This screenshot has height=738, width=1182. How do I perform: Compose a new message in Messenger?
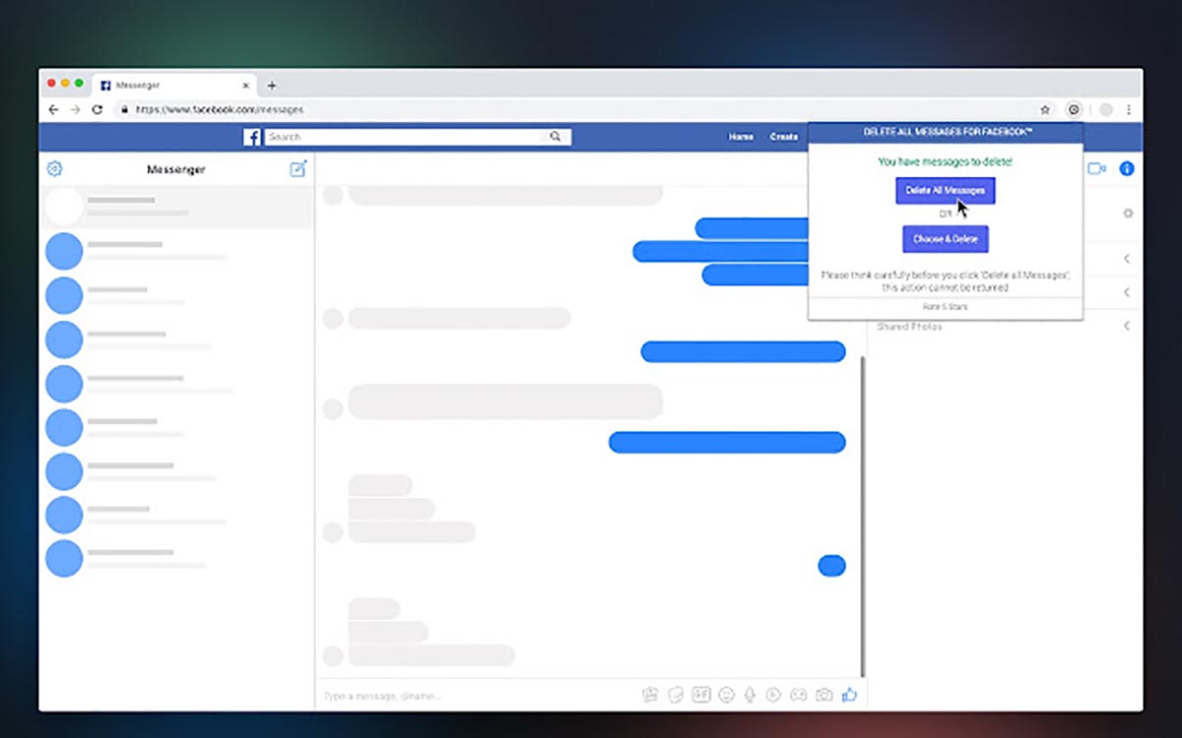298,168
